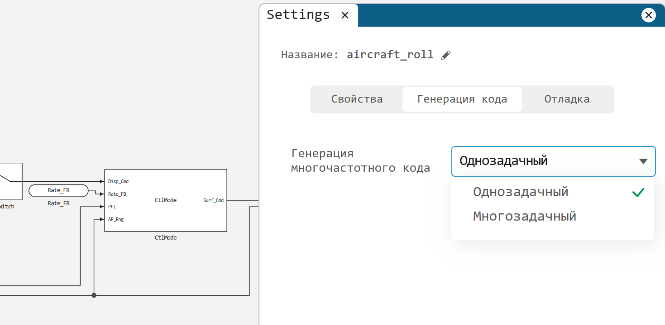Click the Surf_Cmd output port label

coord(213,200)
